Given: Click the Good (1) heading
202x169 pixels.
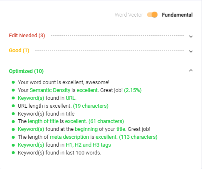Looking at the screenshot, I should tap(19, 51).
